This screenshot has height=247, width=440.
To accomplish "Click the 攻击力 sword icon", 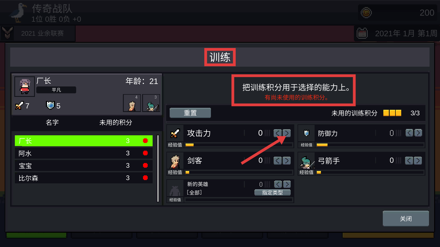I will 175,133.
